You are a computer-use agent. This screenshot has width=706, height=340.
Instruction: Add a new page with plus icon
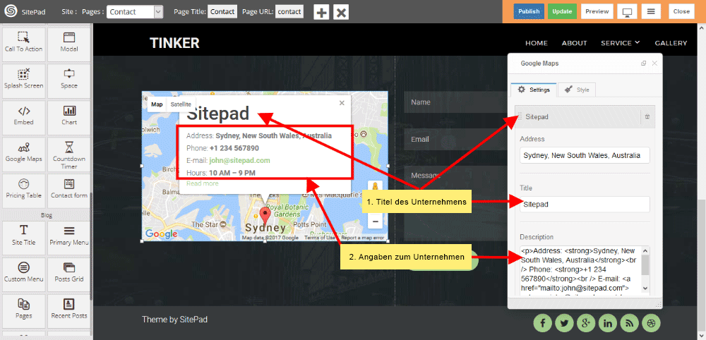pos(321,12)
